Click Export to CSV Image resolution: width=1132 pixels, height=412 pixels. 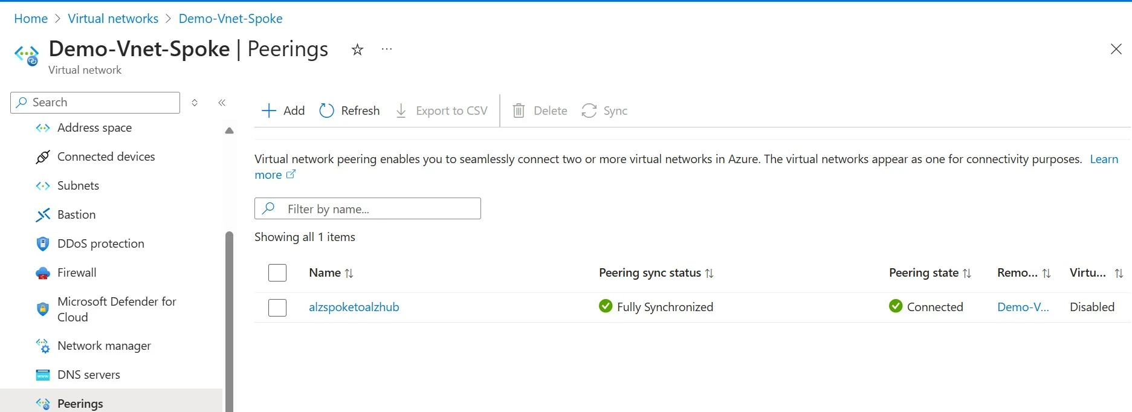(x=441, y=111)
